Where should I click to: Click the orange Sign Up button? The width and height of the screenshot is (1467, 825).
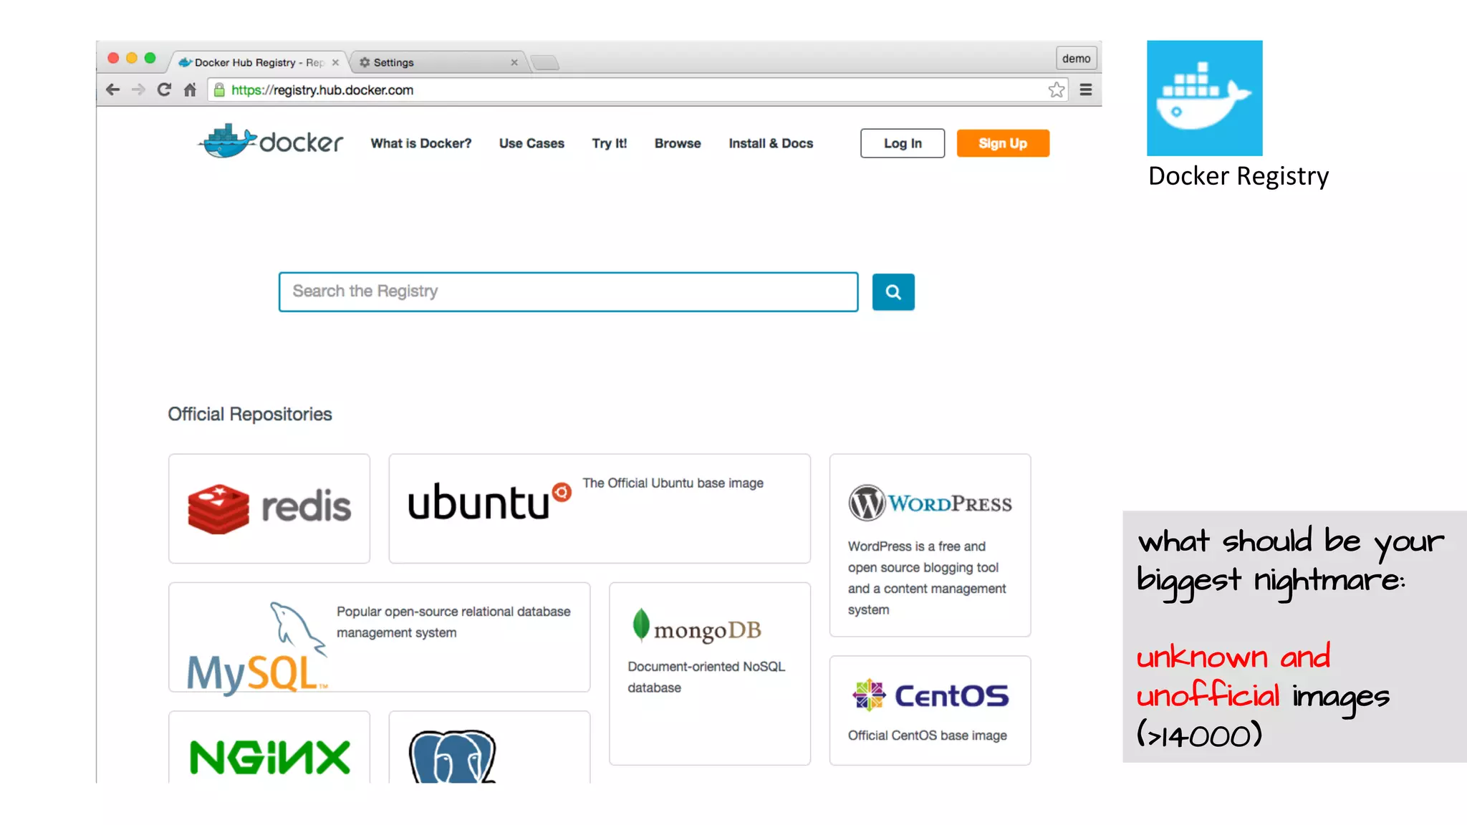pyautogui.click(x=1003, y=143)
